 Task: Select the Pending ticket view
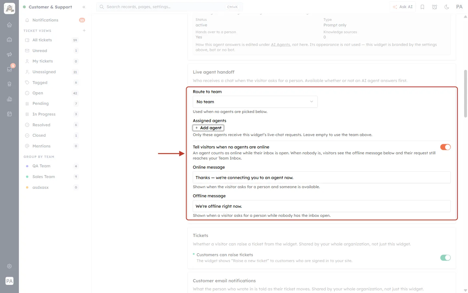pos(52,104)
